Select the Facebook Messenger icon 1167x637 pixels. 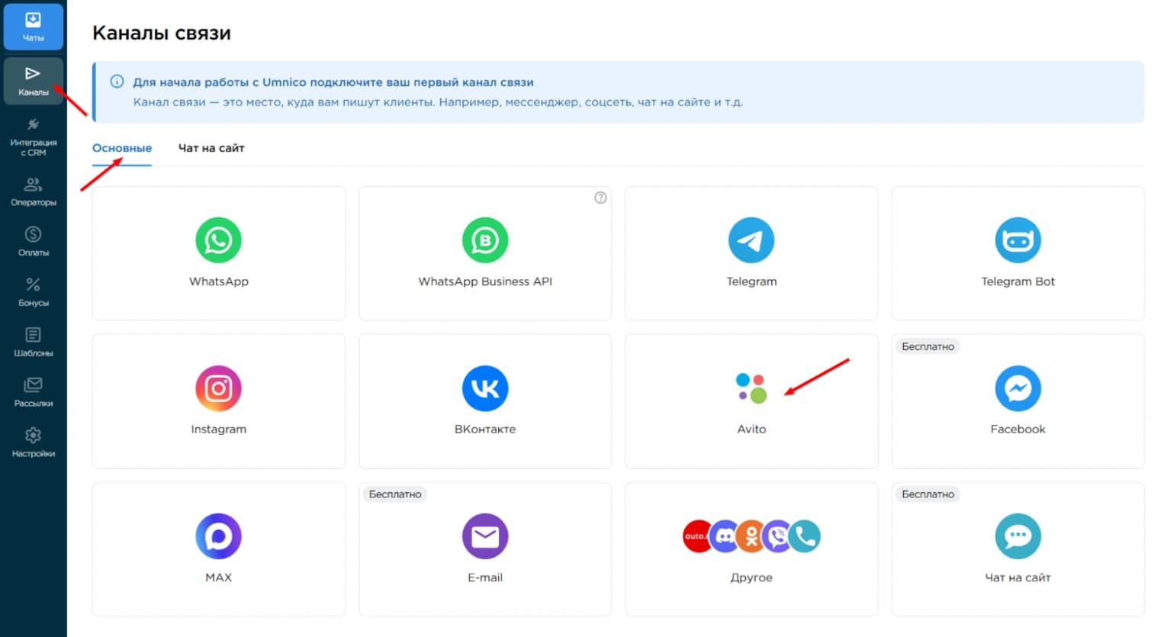coord(1018,388)
